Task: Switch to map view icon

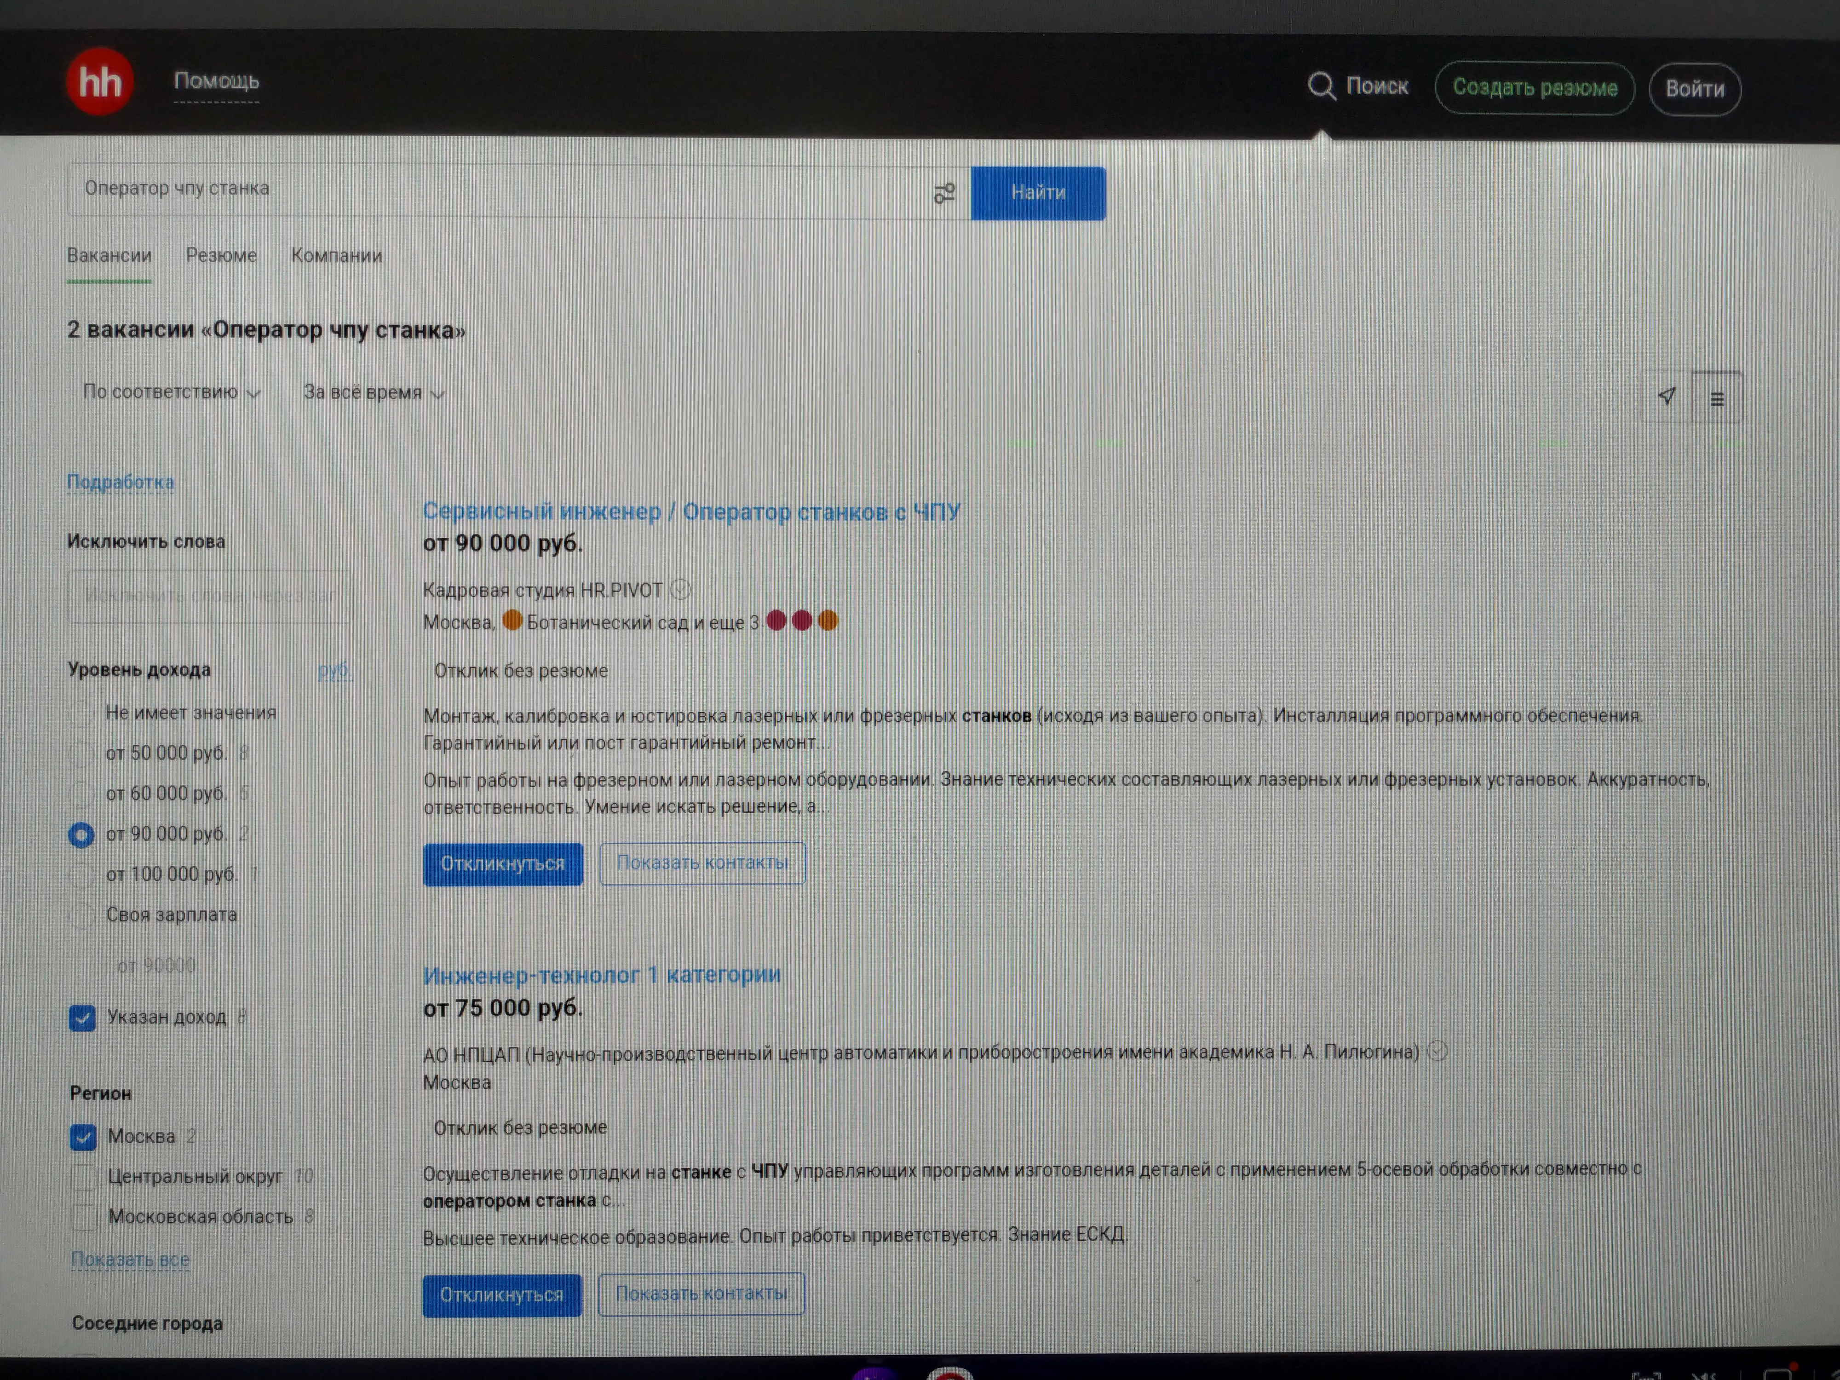Action: (x=1666, y=397)
